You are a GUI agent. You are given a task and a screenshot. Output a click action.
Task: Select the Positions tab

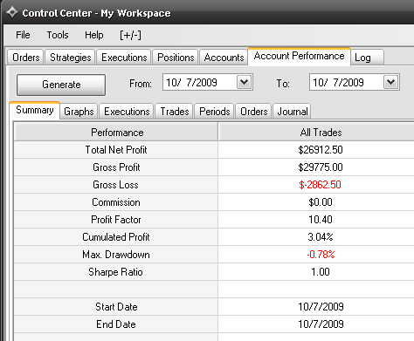tap(176, 58)
